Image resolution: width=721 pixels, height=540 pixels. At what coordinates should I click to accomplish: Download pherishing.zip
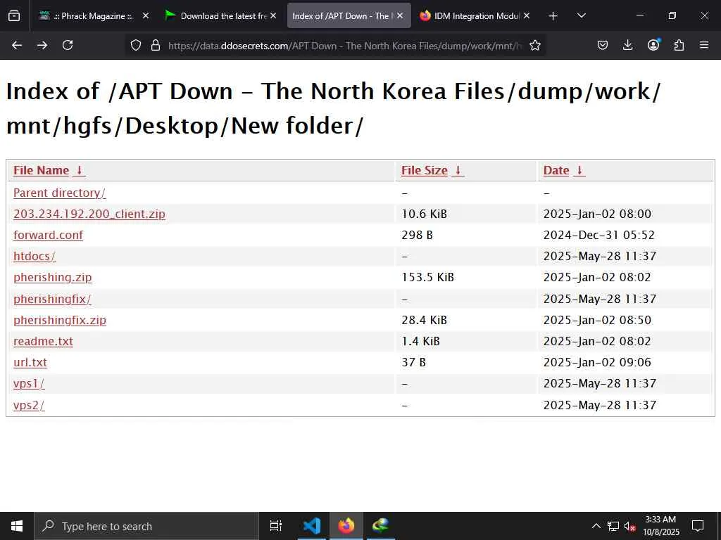coord(52,277)
